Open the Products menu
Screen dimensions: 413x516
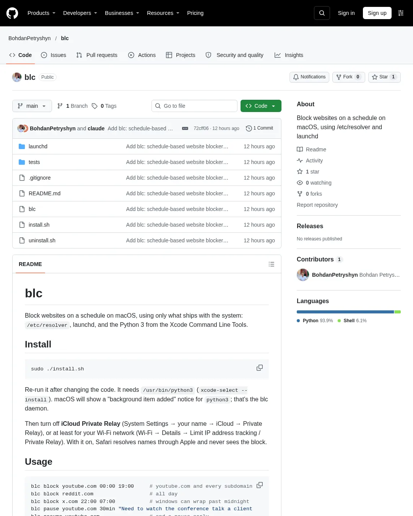41,13
